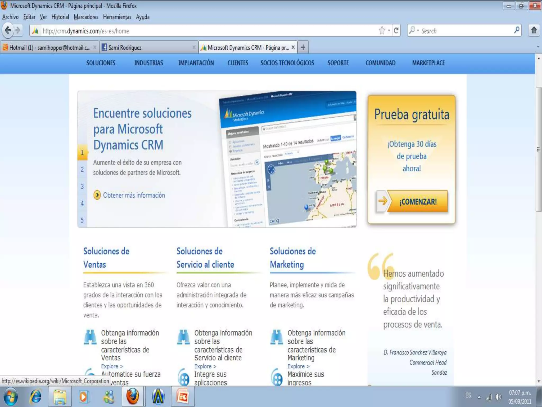Click the search magnifier icon in search box
Image resolution: width=542 pixels, height=407 pixels.
tap(517, 30)
